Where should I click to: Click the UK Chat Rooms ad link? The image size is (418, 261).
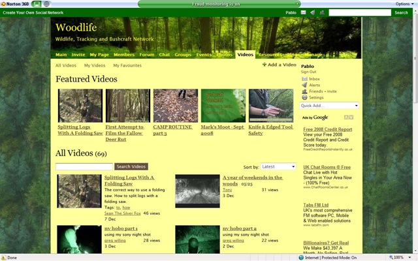pyautogui.click(x=327, y=167)
